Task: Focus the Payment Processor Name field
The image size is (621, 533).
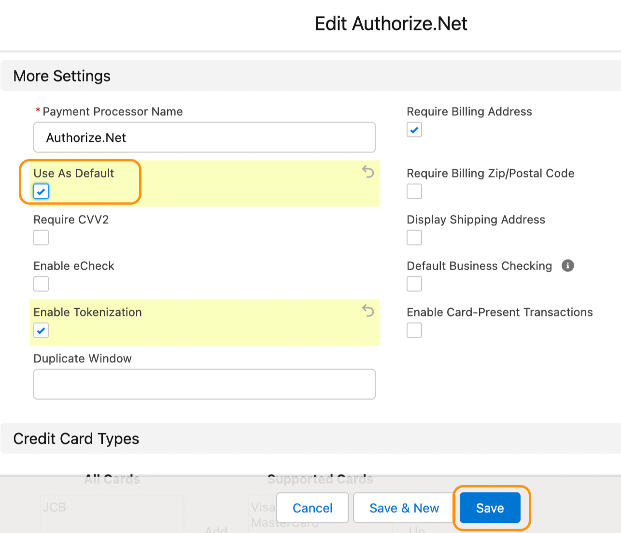Action: click(x=204, y=137)
